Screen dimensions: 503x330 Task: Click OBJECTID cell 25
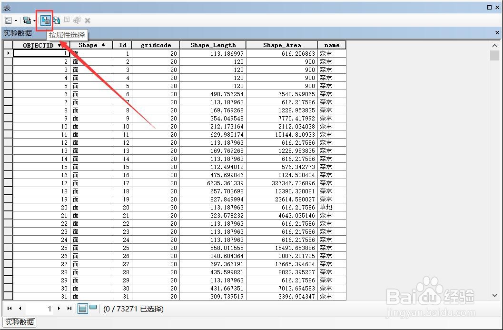(41, 248)
